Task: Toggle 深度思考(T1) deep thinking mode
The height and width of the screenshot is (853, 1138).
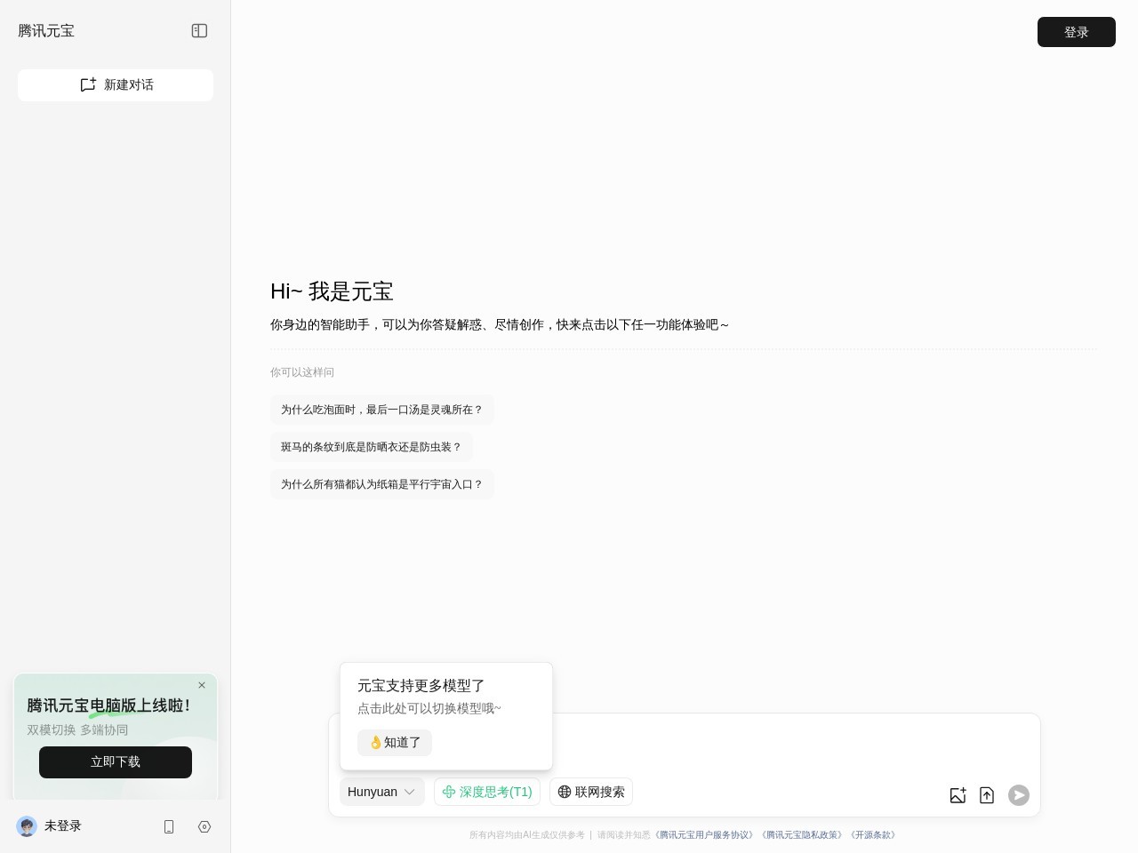Action: coord(487,792)
